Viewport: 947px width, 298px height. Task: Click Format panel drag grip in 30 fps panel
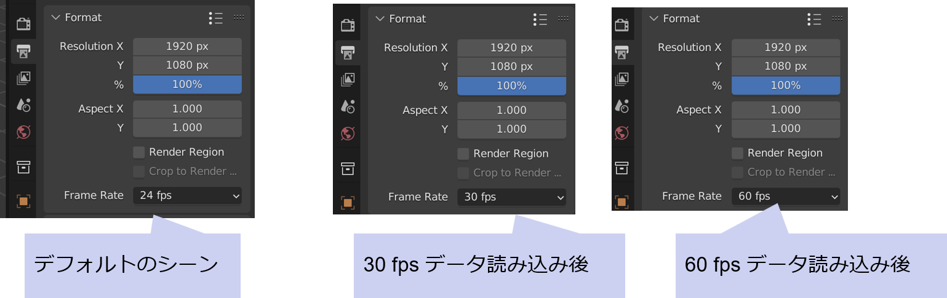[x=563, y=19]
